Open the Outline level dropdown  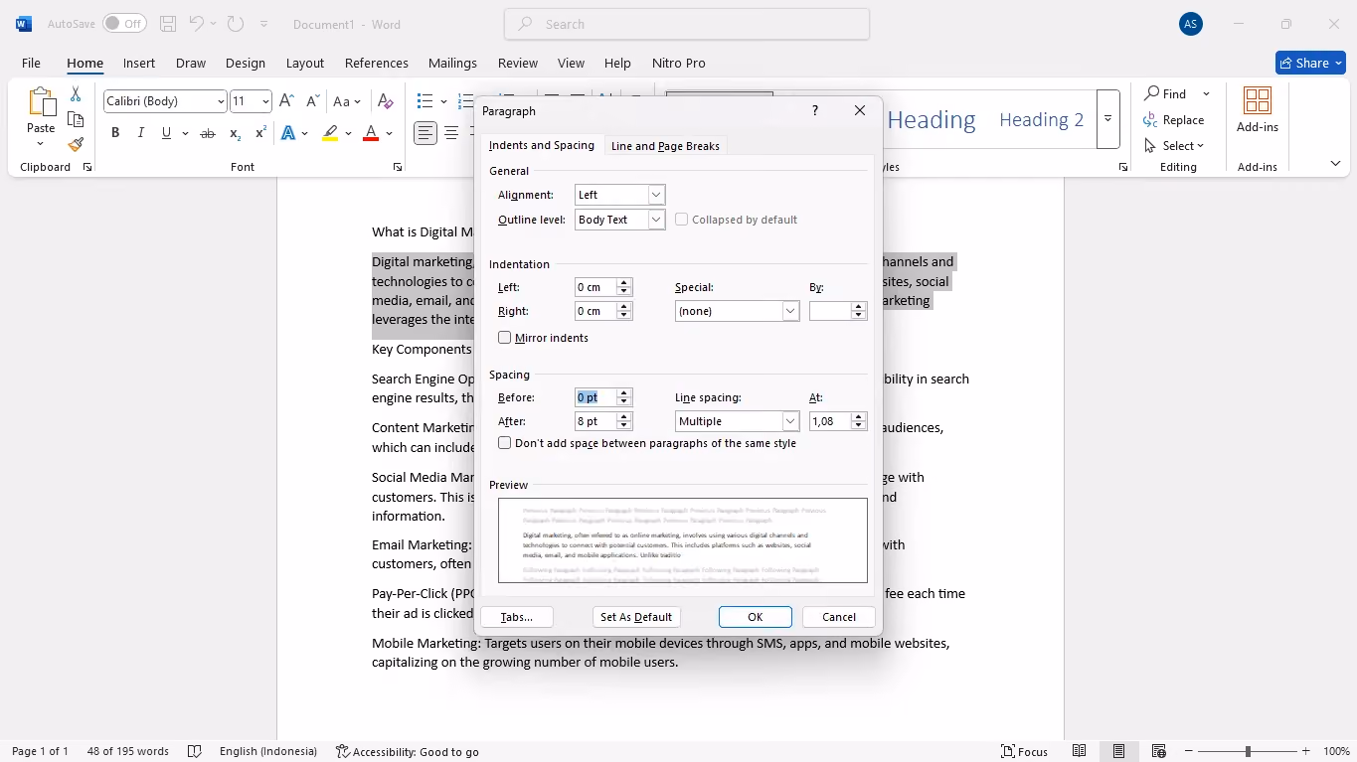tap(656, 220)
